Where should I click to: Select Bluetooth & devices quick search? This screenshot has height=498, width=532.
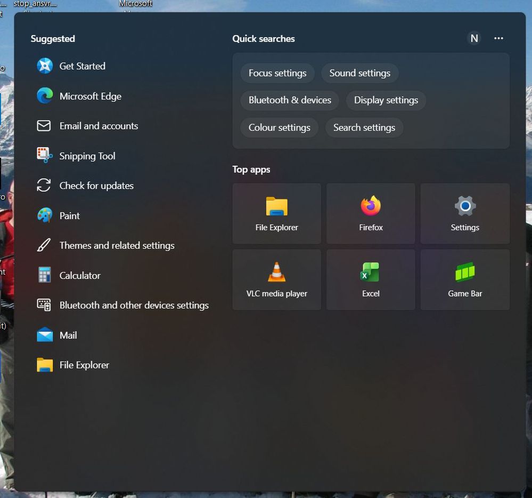(290, 100)
